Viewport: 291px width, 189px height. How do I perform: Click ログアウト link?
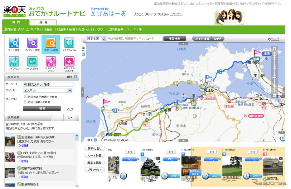click(176, 14)
